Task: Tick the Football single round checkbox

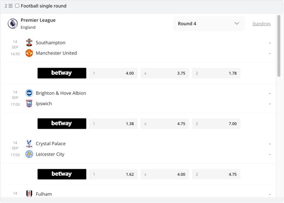Action: tap(17, 6)
